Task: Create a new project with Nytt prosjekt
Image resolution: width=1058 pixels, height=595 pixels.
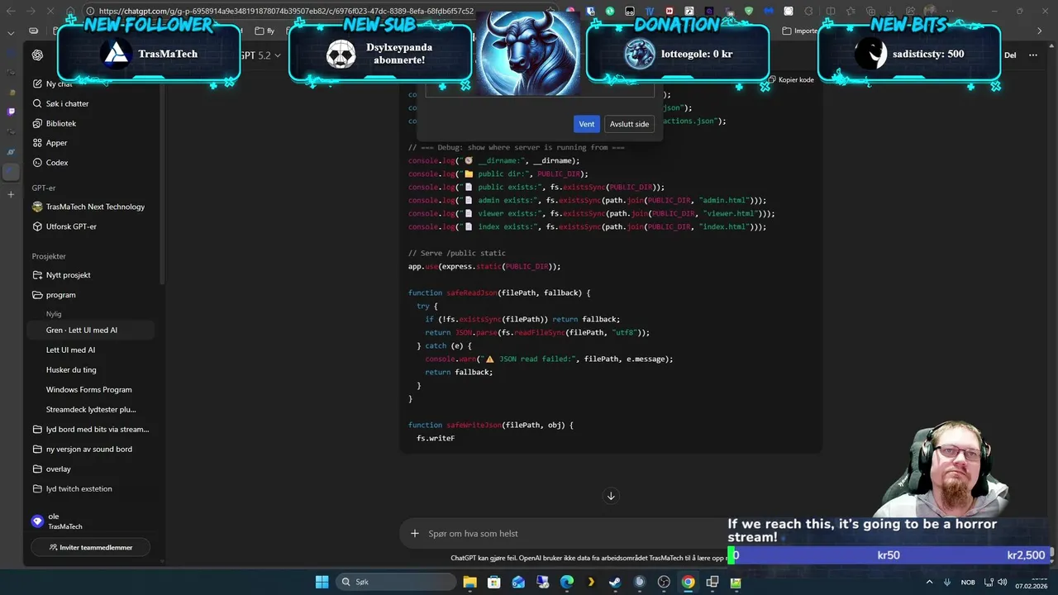Action: coord(62,275)
